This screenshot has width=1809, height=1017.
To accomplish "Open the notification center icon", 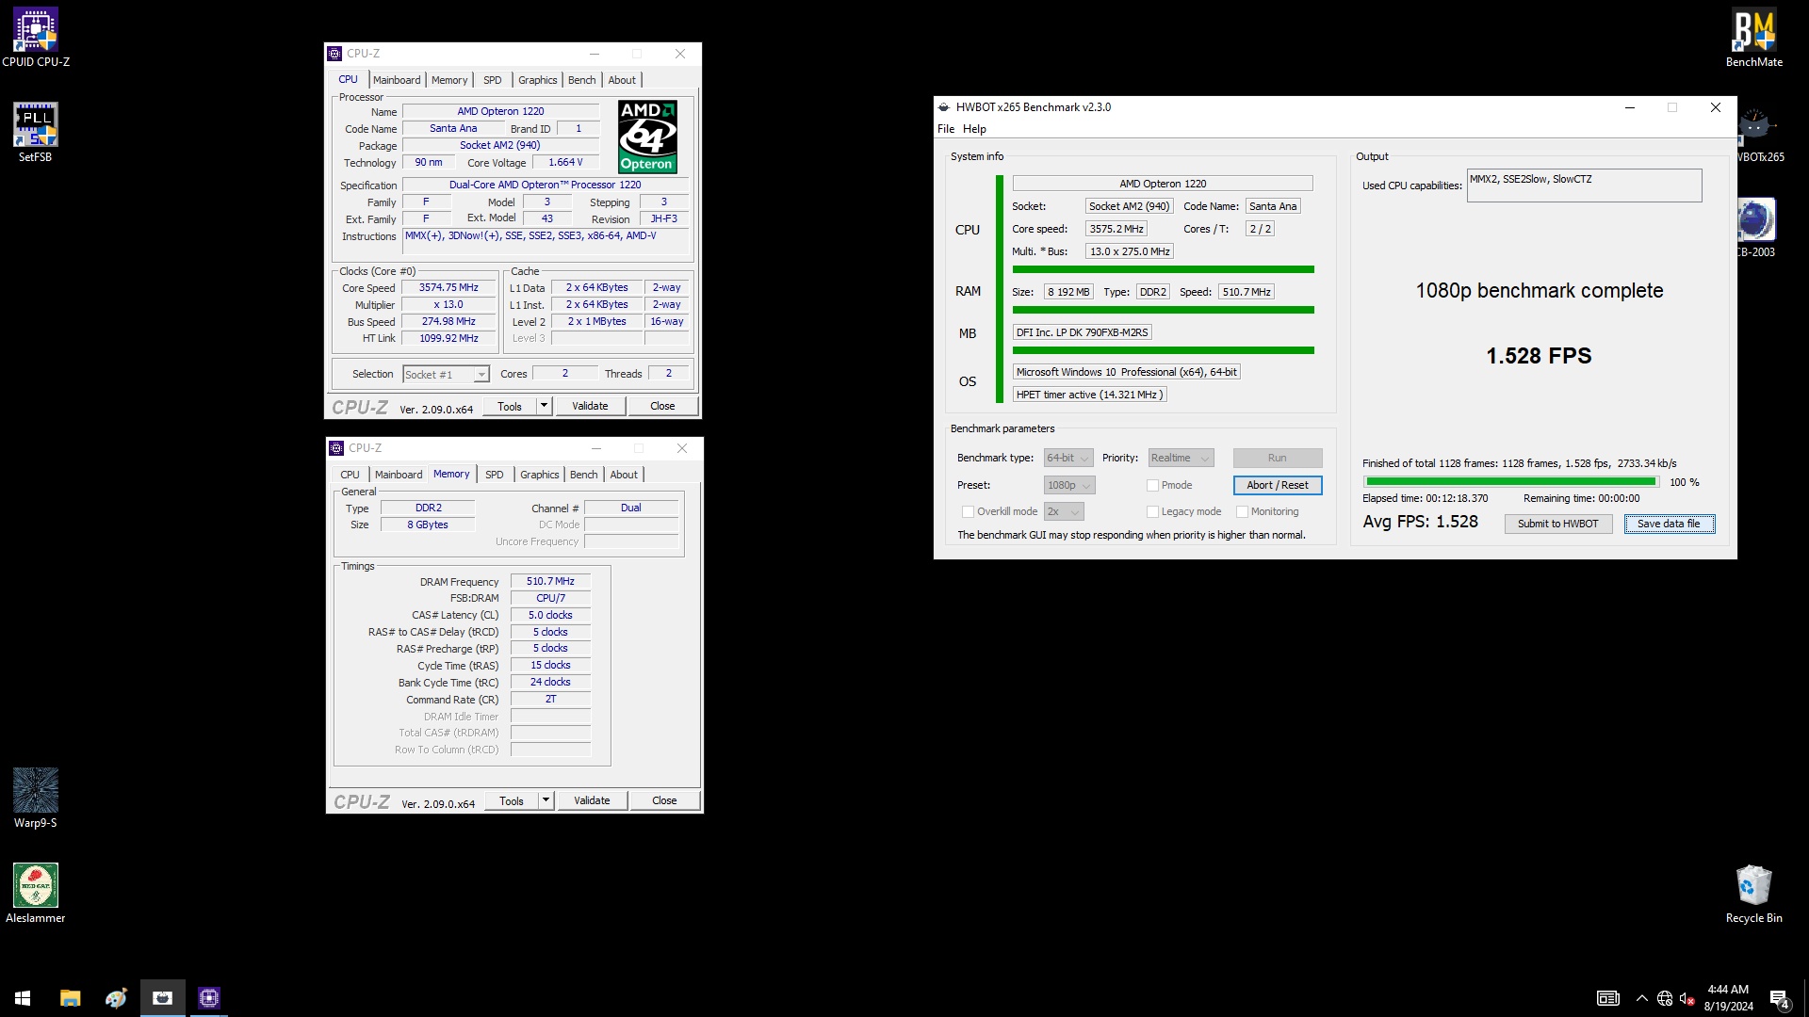I will pyautogui.click(x=1779, y=998).
